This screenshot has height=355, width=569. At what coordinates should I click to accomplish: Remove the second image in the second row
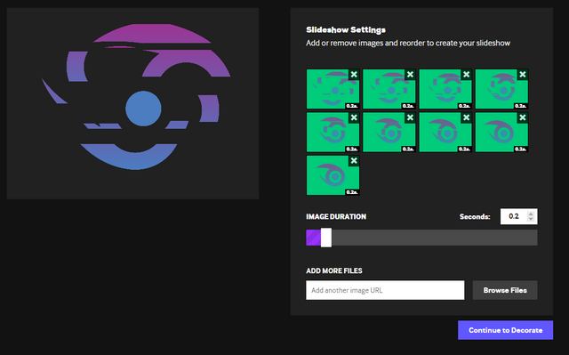tap(410, 117)
